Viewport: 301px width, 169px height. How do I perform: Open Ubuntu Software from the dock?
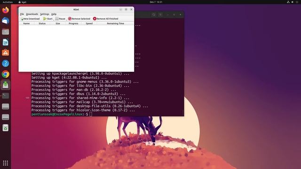click(x=5, y=53)
